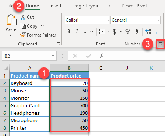Switch to the Insert tab
The height and width of the screenshot is (136, 165).
click(56, 6)
